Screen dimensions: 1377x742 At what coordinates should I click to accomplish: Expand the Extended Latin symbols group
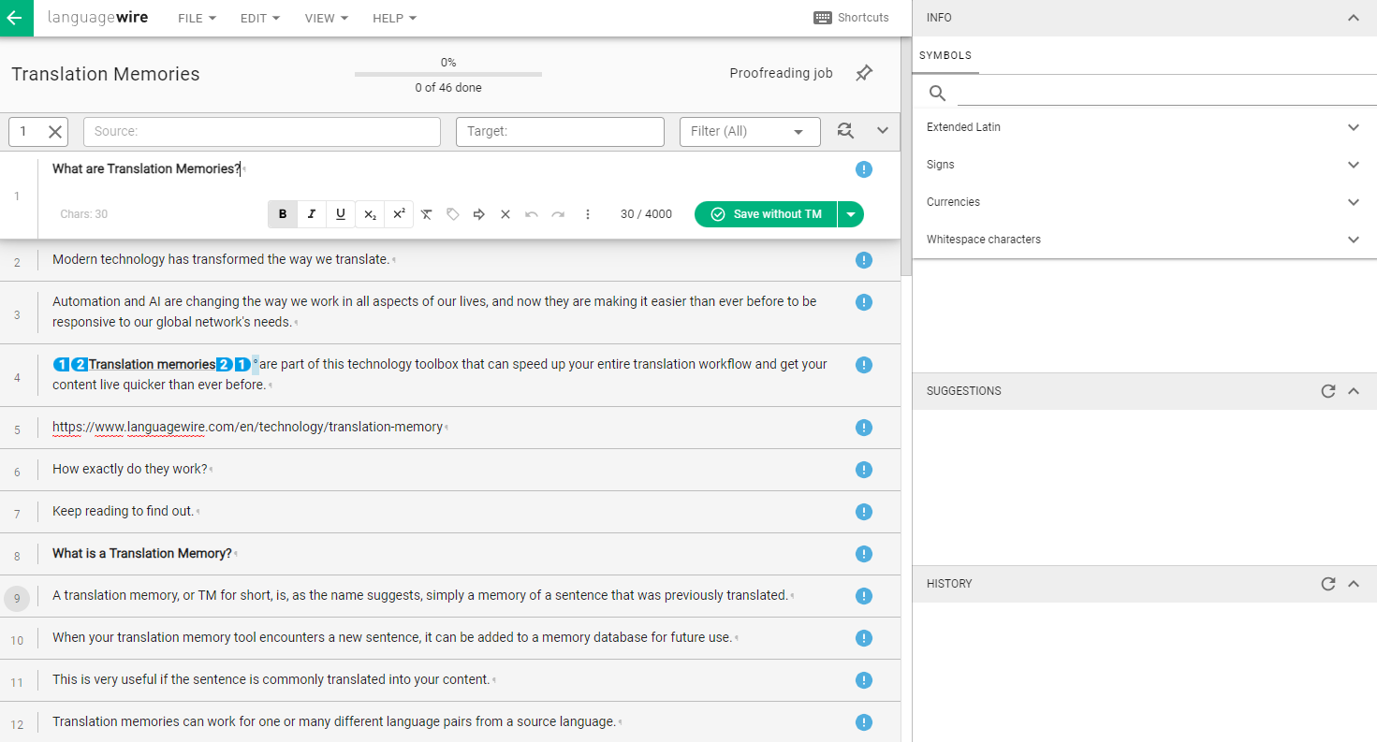coord(1353,127)
